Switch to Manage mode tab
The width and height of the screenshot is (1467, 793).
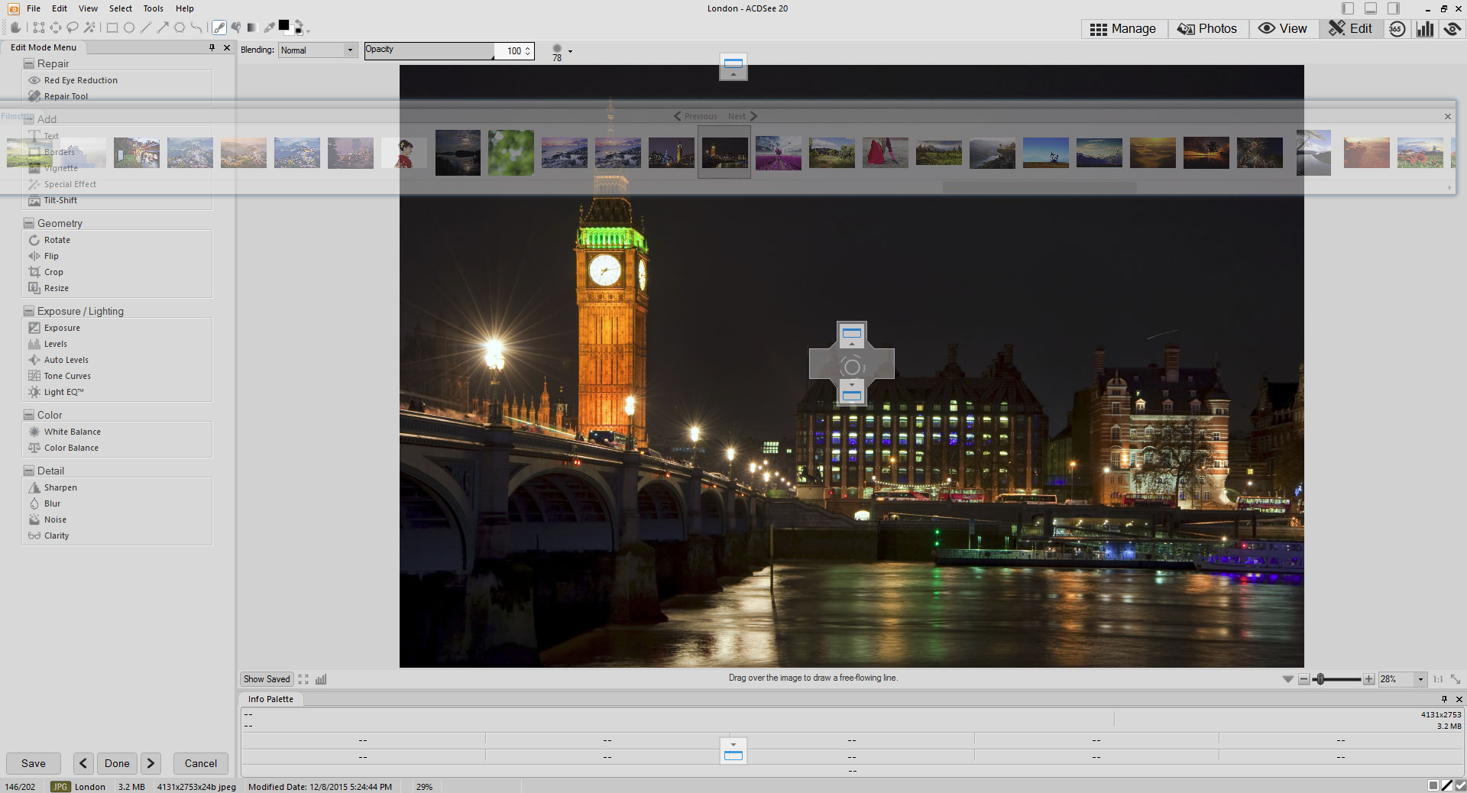[x=1122, y=29]
